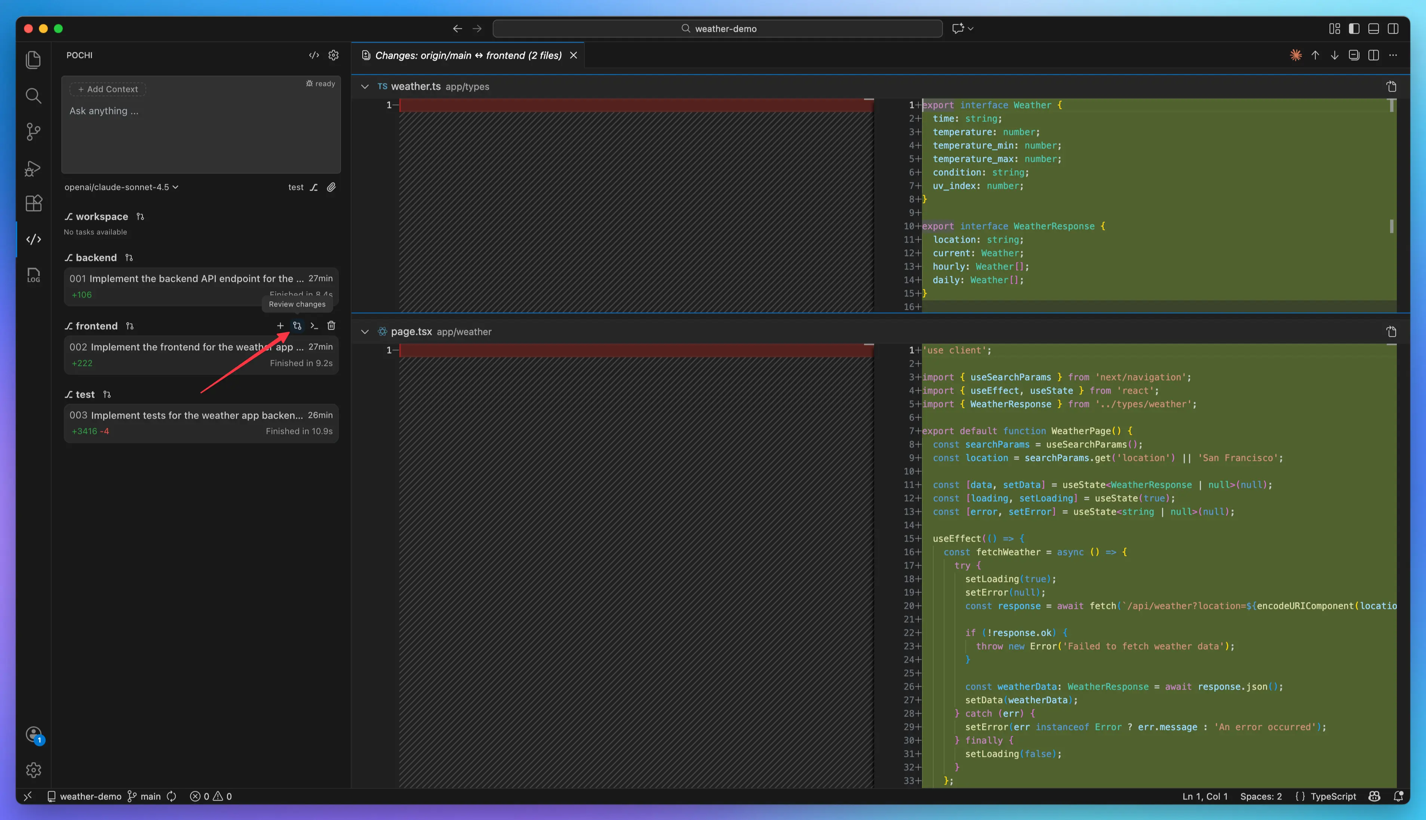Open the Explorer files icon in activity bar
1426x820 pixels.
tap(33, 60)
